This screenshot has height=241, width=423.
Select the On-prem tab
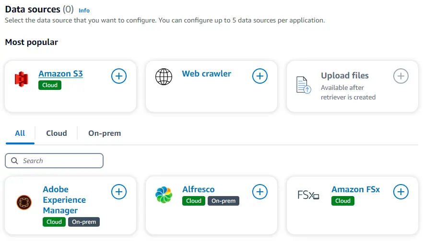coord(105,133)
